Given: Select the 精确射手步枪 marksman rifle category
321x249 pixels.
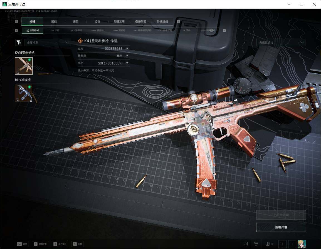Looking at the screenshot, I should (x=142, y=30).
